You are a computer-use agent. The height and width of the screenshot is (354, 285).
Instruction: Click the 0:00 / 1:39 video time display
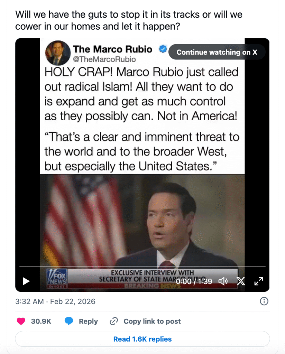click(194, 281)
